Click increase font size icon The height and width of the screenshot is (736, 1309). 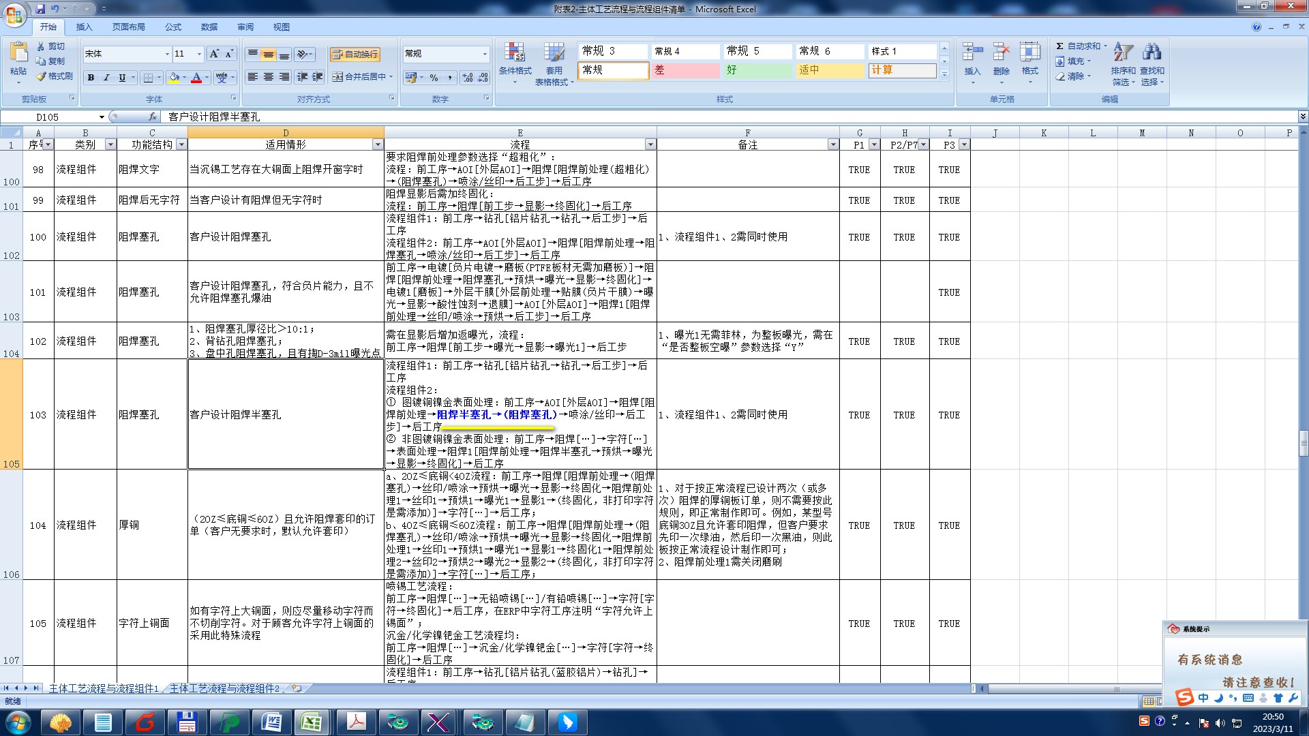pos(214,54)
